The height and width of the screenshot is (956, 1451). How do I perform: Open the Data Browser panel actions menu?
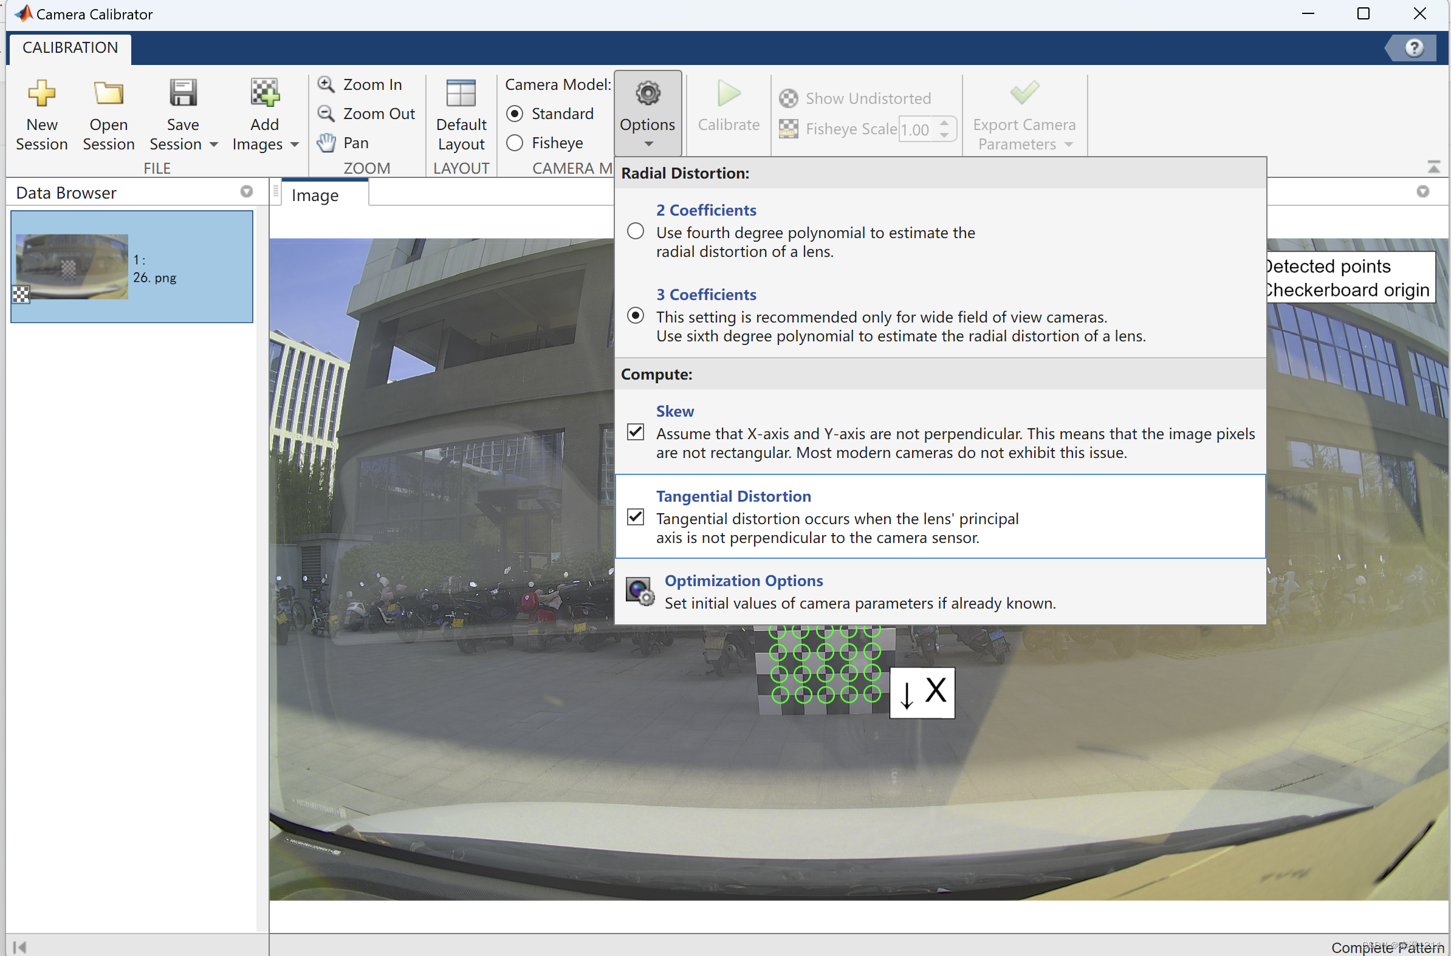[x=247, y=192]
